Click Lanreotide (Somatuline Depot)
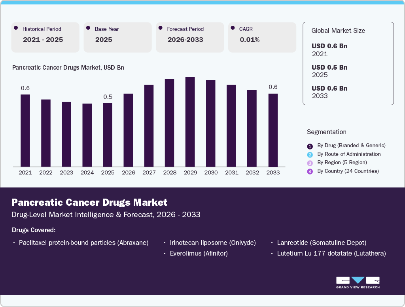Screen dimensions: 405x307 [322, 243]
